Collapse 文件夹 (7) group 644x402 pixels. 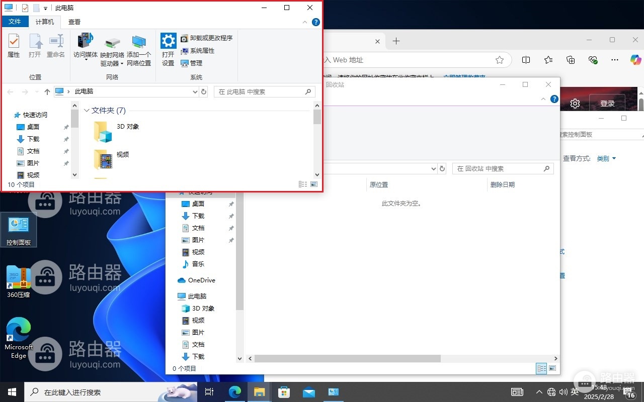pyautogui.click(x=87, y=111)
